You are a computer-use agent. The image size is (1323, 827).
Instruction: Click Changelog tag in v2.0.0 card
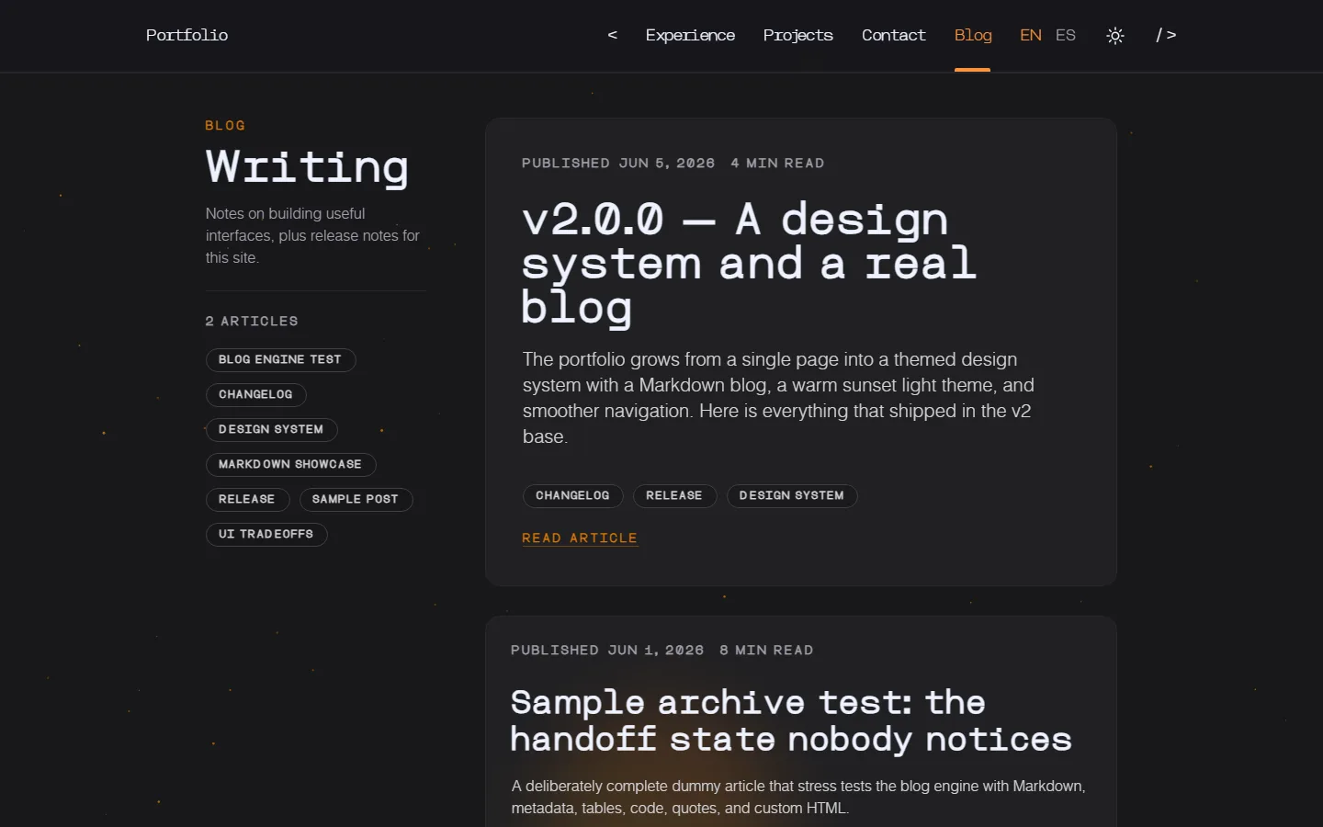[x=572, y=495]
